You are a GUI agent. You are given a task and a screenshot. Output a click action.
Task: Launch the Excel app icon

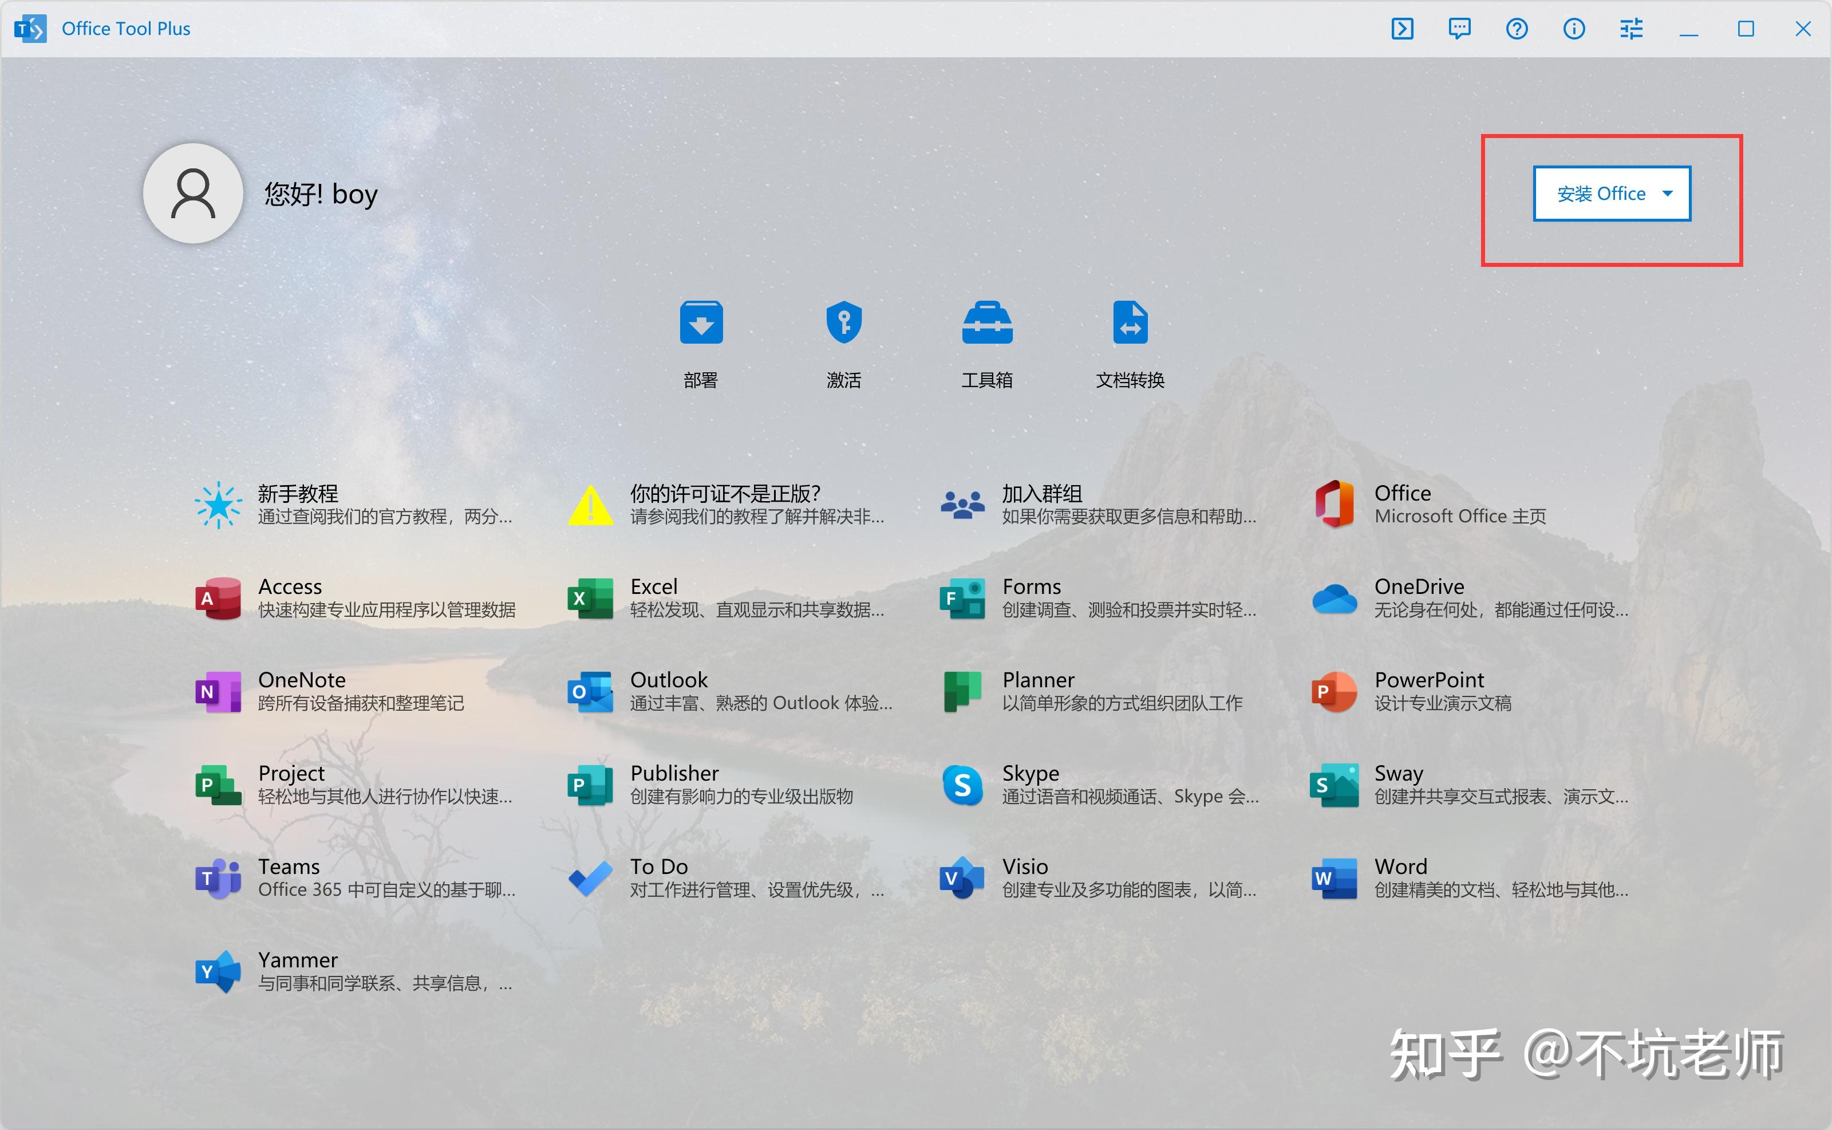coord(591,598)
